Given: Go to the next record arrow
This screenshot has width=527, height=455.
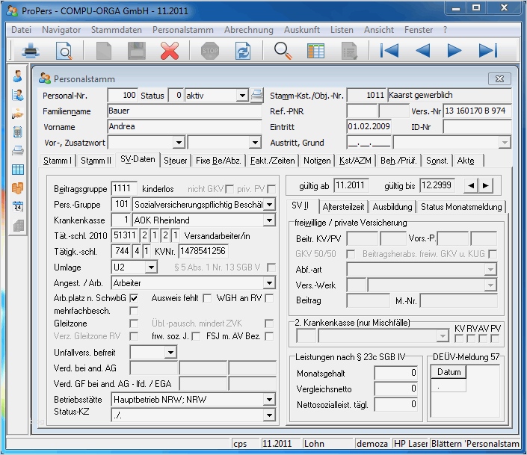Looking at the screenshot, I should click(454, 51).
